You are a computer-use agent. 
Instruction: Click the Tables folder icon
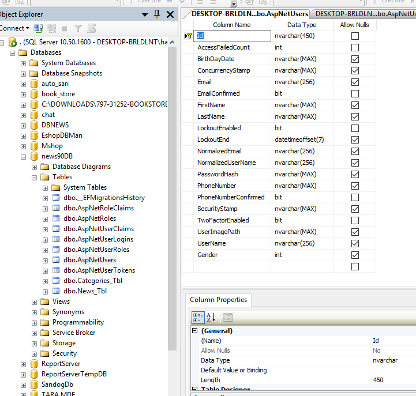point(45,177)
